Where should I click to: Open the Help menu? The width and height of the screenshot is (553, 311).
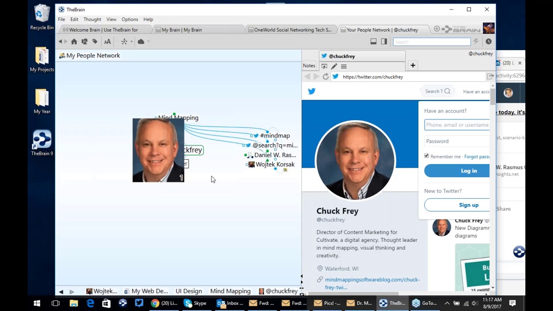point(148,19)
